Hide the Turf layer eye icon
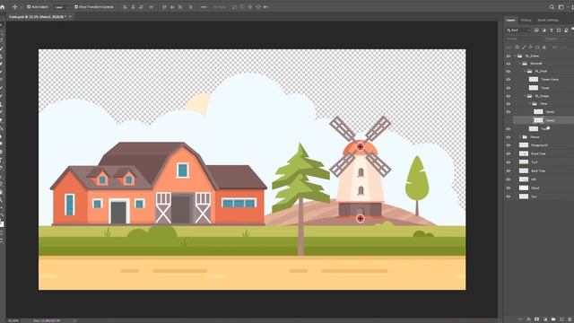The width and height of the screenshot is (574, 323). tap(509, 162)
